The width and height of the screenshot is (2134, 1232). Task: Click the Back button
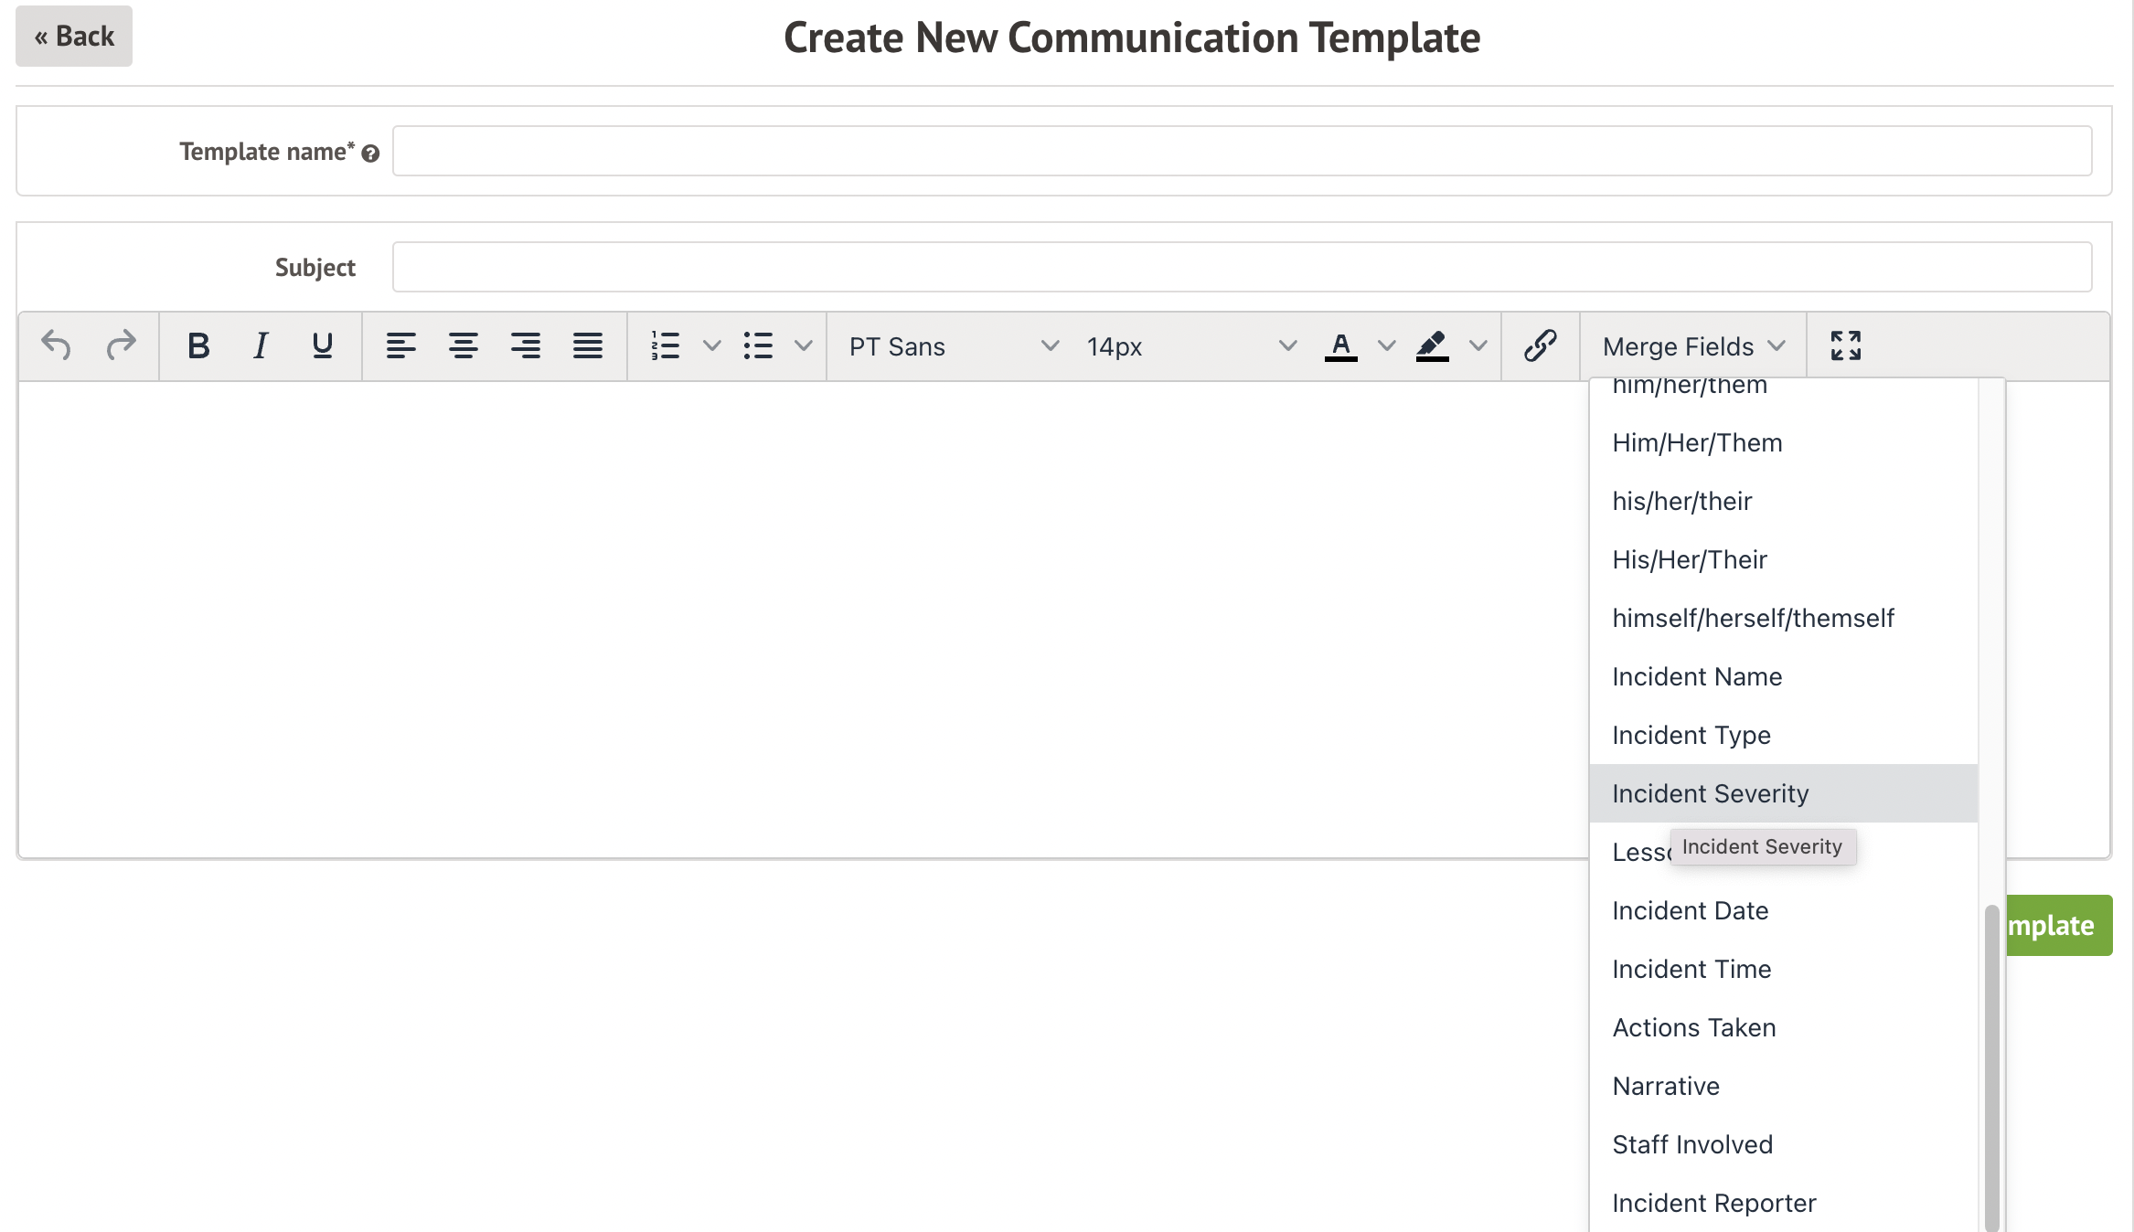pyautogui.click(x=74, y=37)
